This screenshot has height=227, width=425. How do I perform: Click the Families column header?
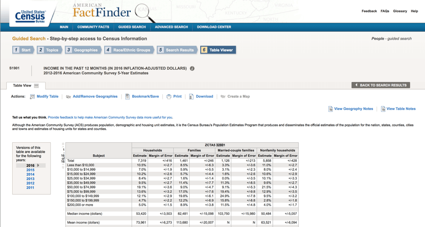click(194, 150)
